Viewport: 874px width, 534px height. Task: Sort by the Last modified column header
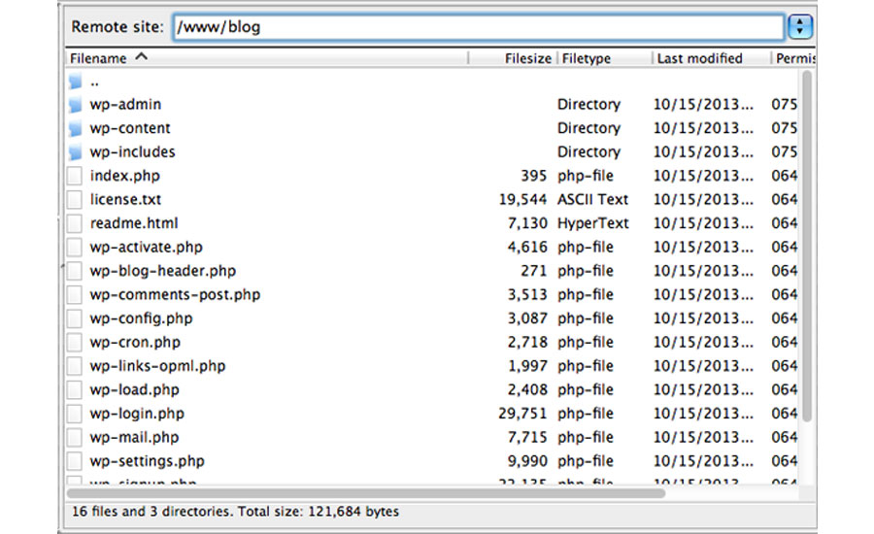[x=712, y=58]
